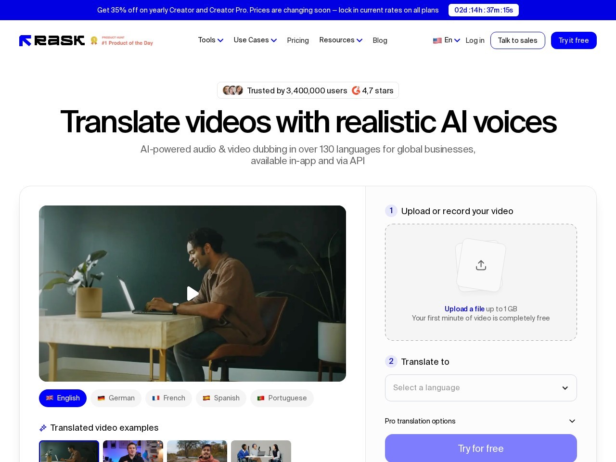This screenshot has width=616, height=462.
Task: Click the Try it free button
Action: point(573,40)
